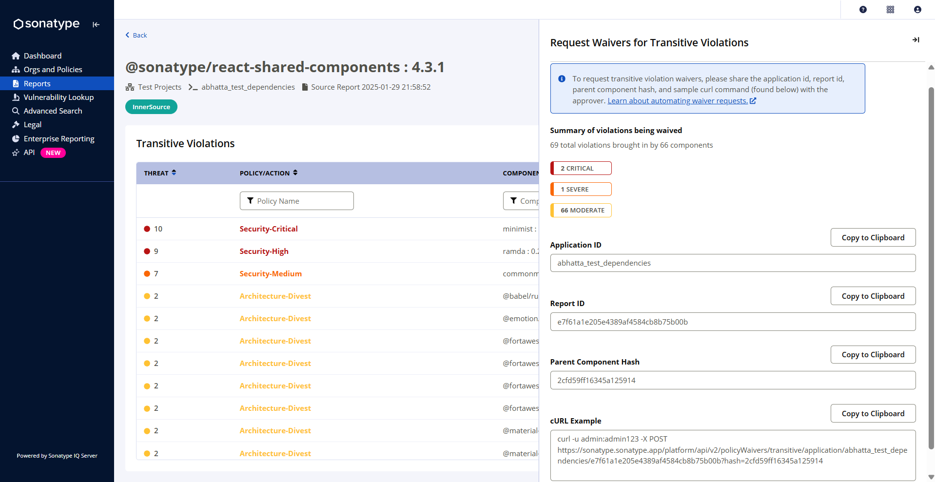Image resolution: width=935 pixels, height=482 pixels.
Task: Click the Advanced Search magnifier icon
Action: click(x=16, y=111)
